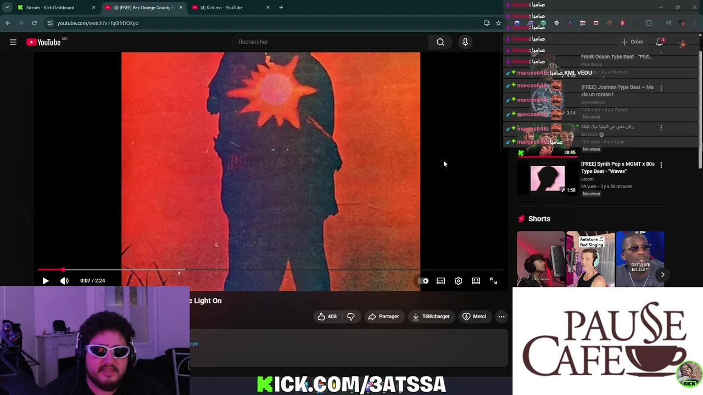This screenshot has width=703, height=395.
Task: Toggle subtitles in the video player
Action: click(440, 281)
